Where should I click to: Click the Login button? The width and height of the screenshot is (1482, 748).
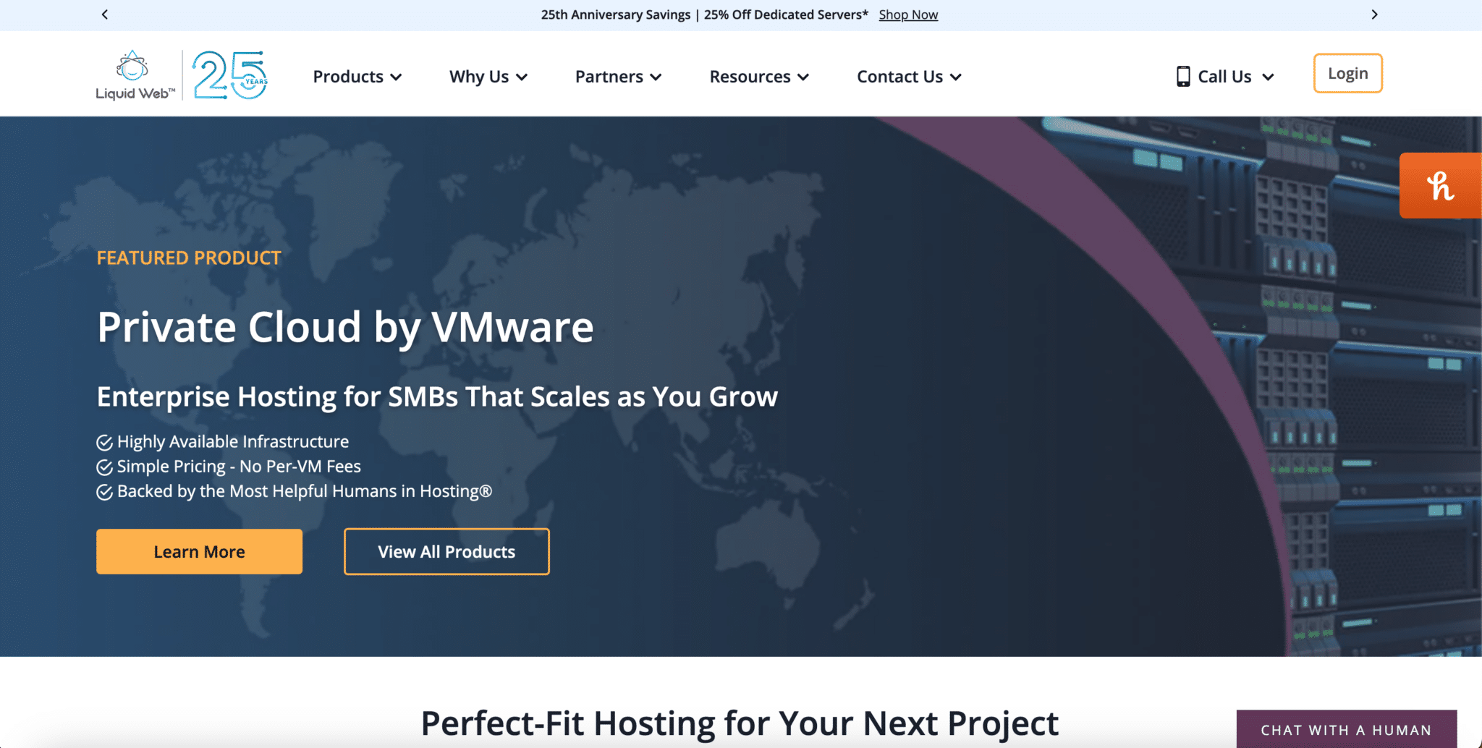(1347, 73)
